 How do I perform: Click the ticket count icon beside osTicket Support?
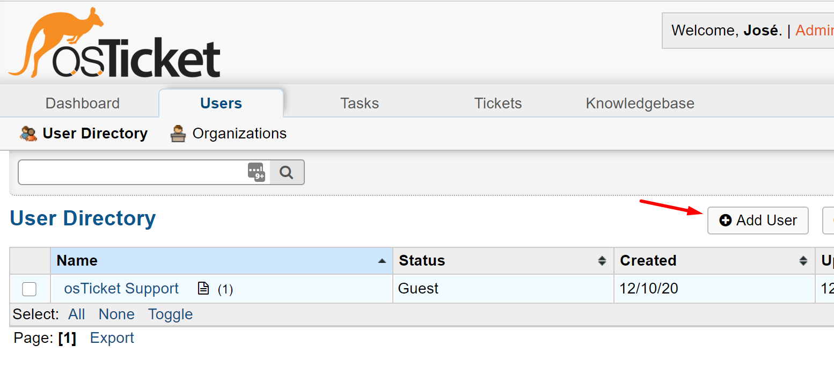(203, 288)
